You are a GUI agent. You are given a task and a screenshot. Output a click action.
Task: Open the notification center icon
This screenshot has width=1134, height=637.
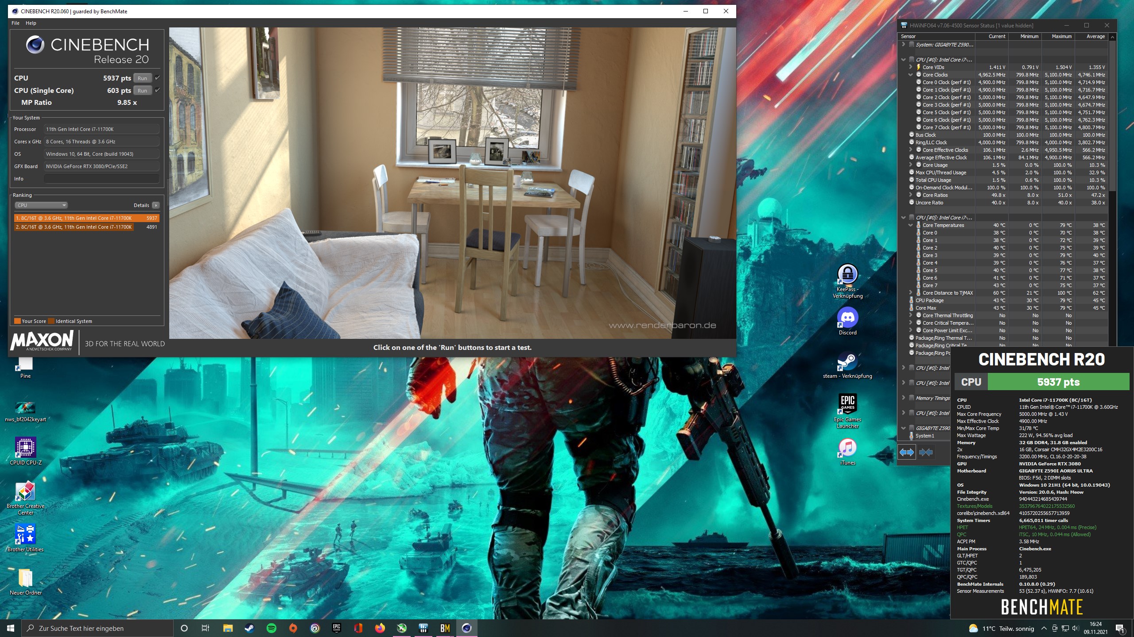[x=1120, y=628]
